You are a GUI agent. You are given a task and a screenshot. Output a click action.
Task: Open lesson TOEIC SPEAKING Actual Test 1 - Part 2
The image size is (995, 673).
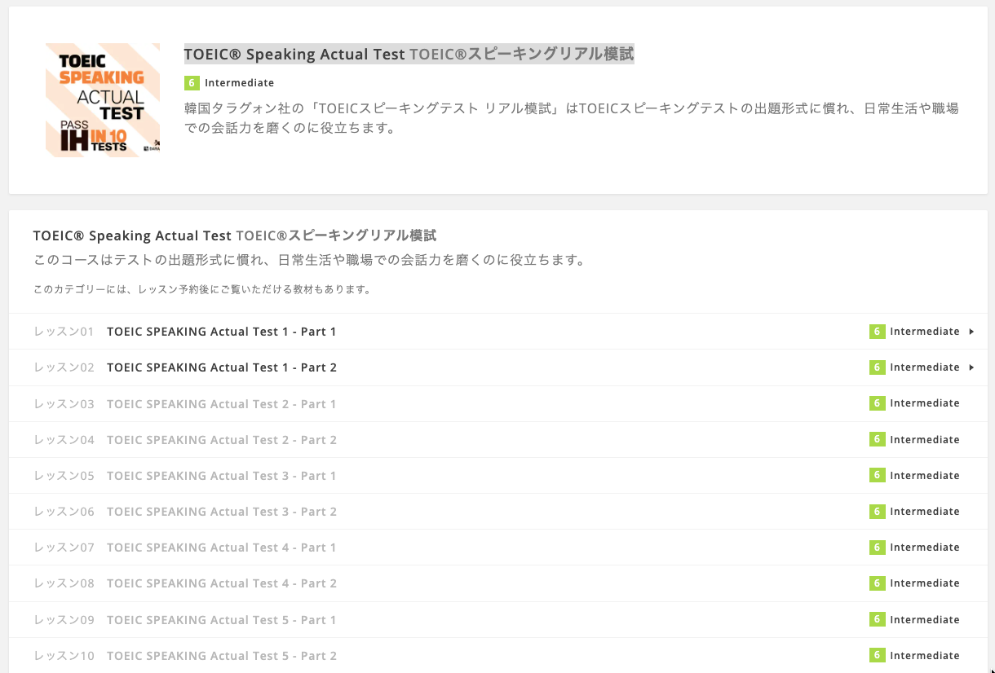[x=221, y=367]
